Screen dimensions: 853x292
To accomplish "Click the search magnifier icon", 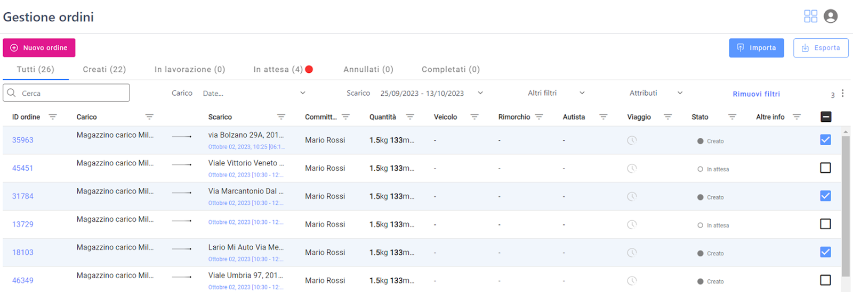I will click(x=11, y=93).
